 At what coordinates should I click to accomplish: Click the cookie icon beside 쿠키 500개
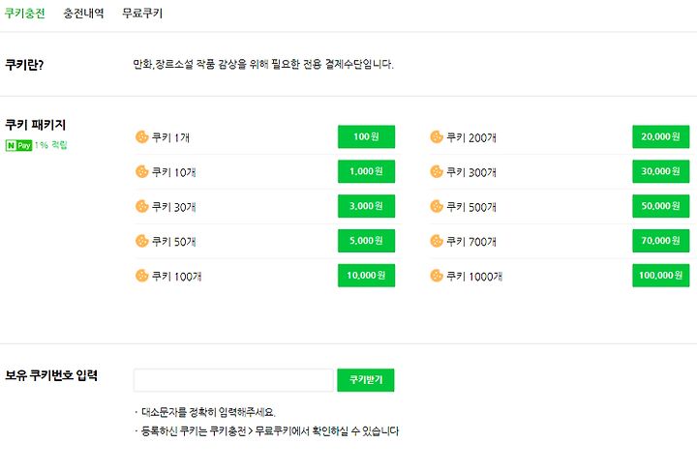tap(437, 206)
